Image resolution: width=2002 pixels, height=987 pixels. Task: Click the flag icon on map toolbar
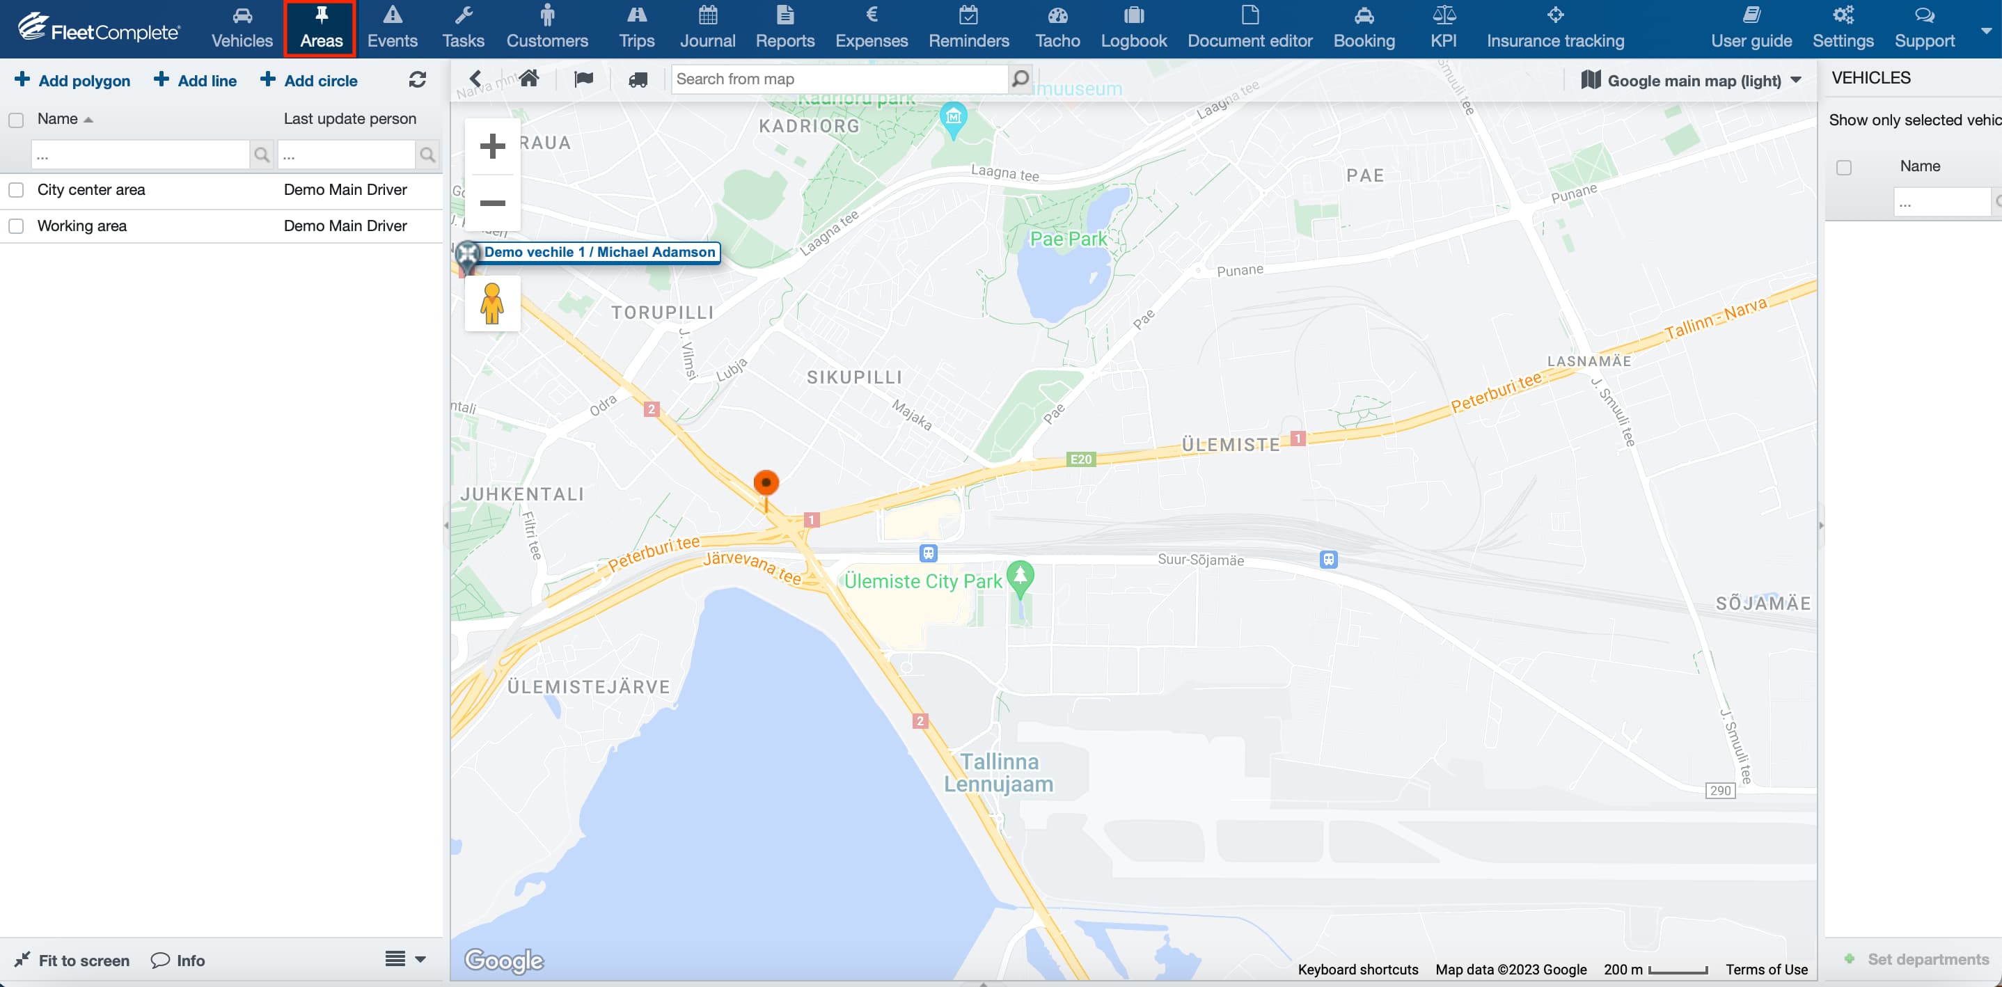[583, 79]
